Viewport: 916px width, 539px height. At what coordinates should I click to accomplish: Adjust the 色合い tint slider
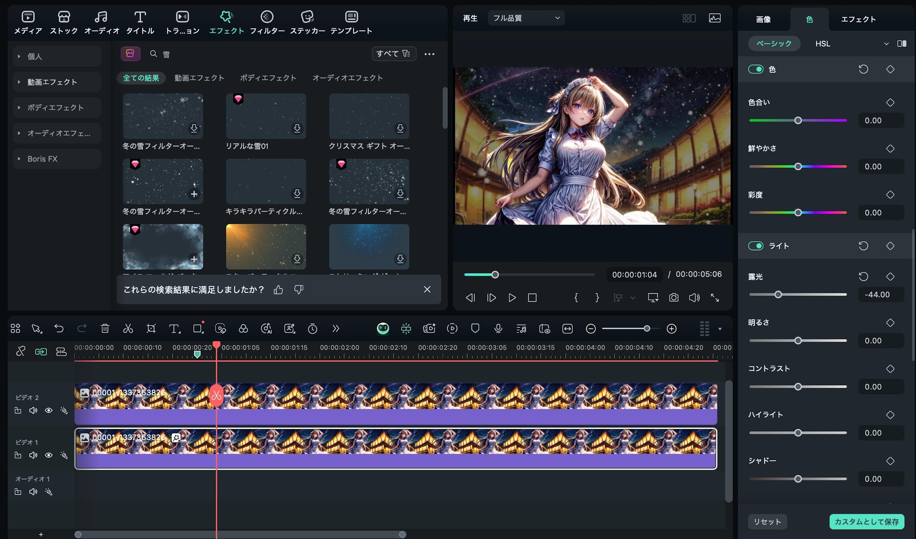pos(798,120)
